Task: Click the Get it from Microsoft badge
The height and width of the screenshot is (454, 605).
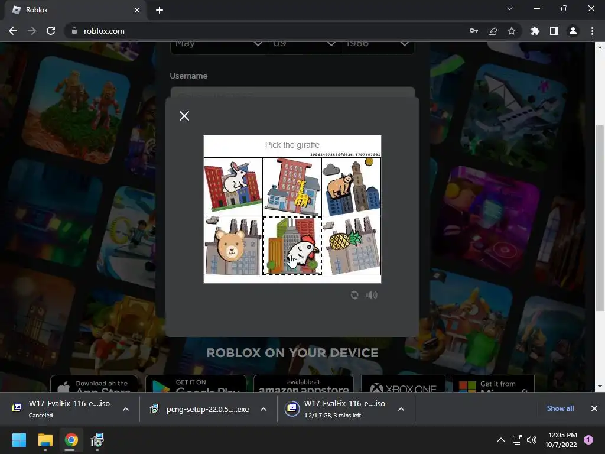Action: pos(493,384)
